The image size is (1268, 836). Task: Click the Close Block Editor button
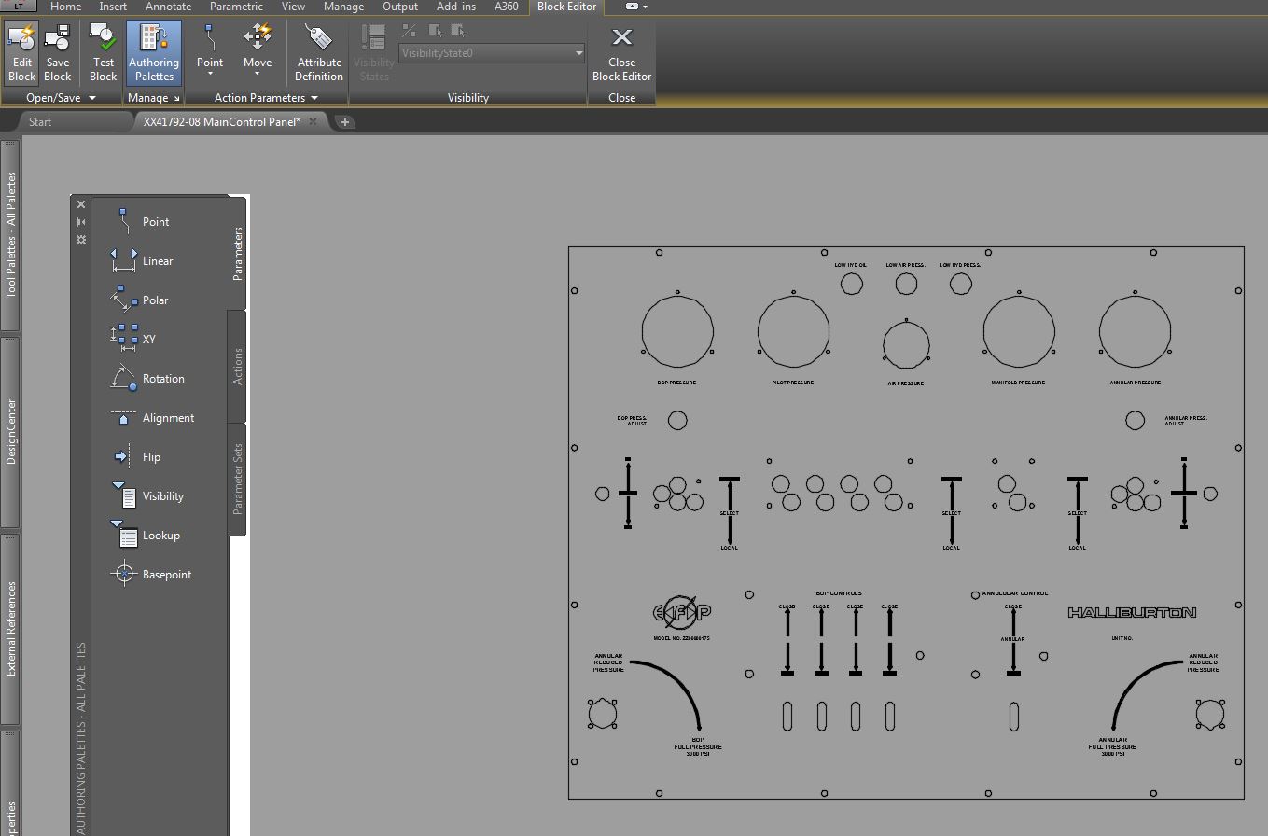(x=622, y=53)
